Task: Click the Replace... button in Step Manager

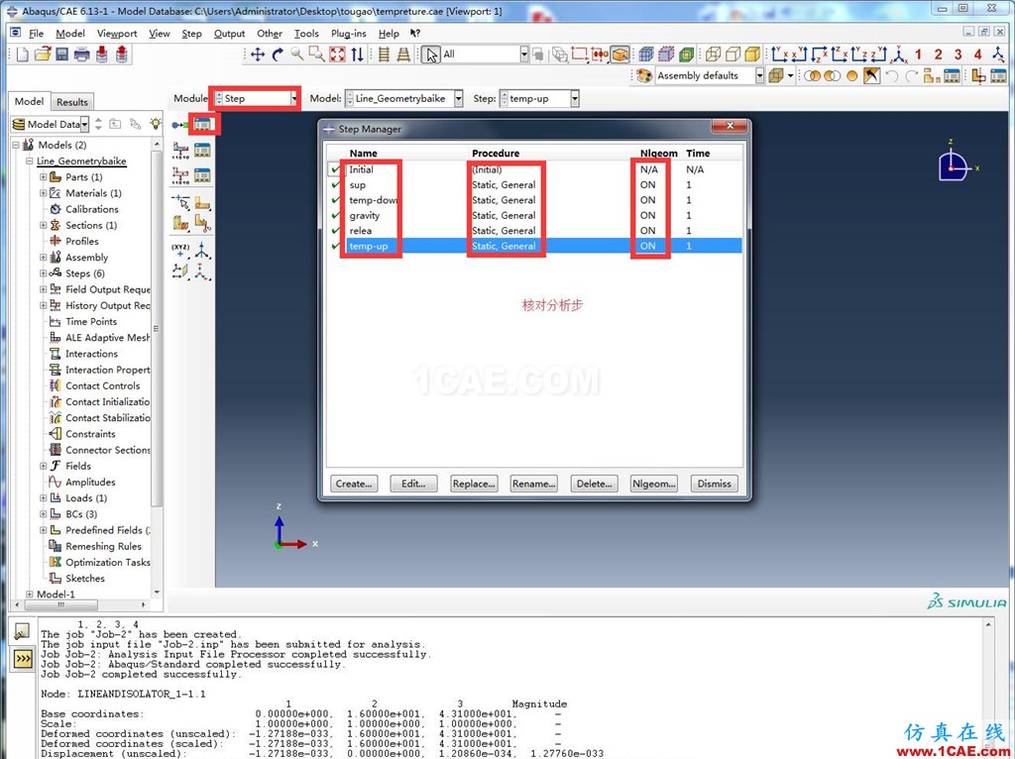Action: pyautogui.click(x=474, y=484)
